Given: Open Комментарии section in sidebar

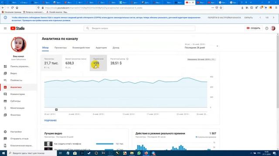Looking at the screenshot, I should click(x=18, y=94).
